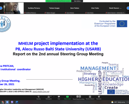Open the Word icon in the taskbar
Image resolution: width=129 pixels, height=104 pixels.
pos(17,102)
